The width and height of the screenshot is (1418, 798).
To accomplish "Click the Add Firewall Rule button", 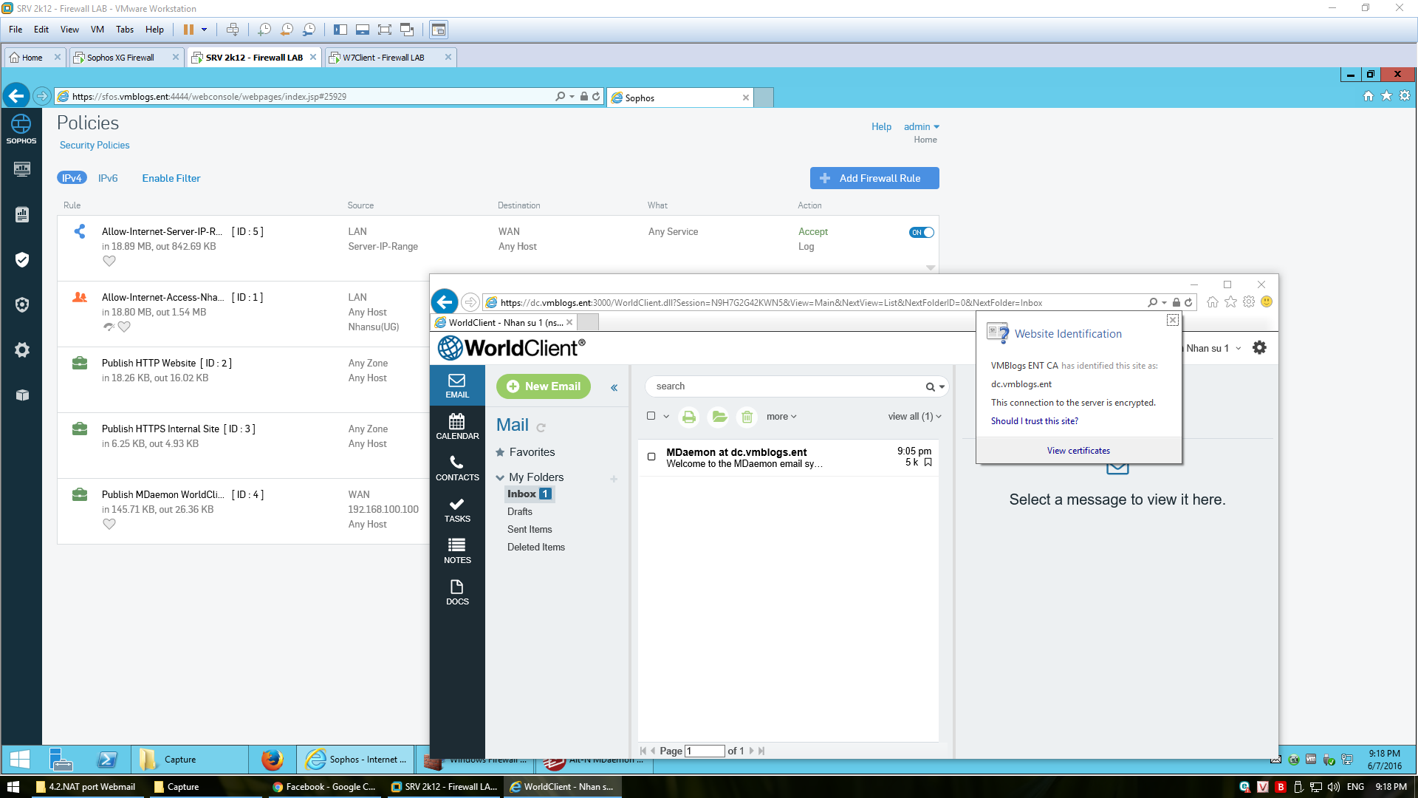I will [874, 178].
